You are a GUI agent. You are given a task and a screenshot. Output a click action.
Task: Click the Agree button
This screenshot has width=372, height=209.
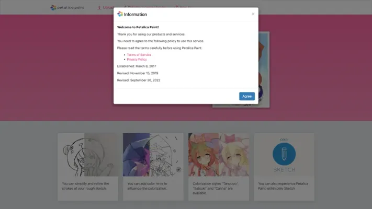pyautogui.click(x=246, y=96)
